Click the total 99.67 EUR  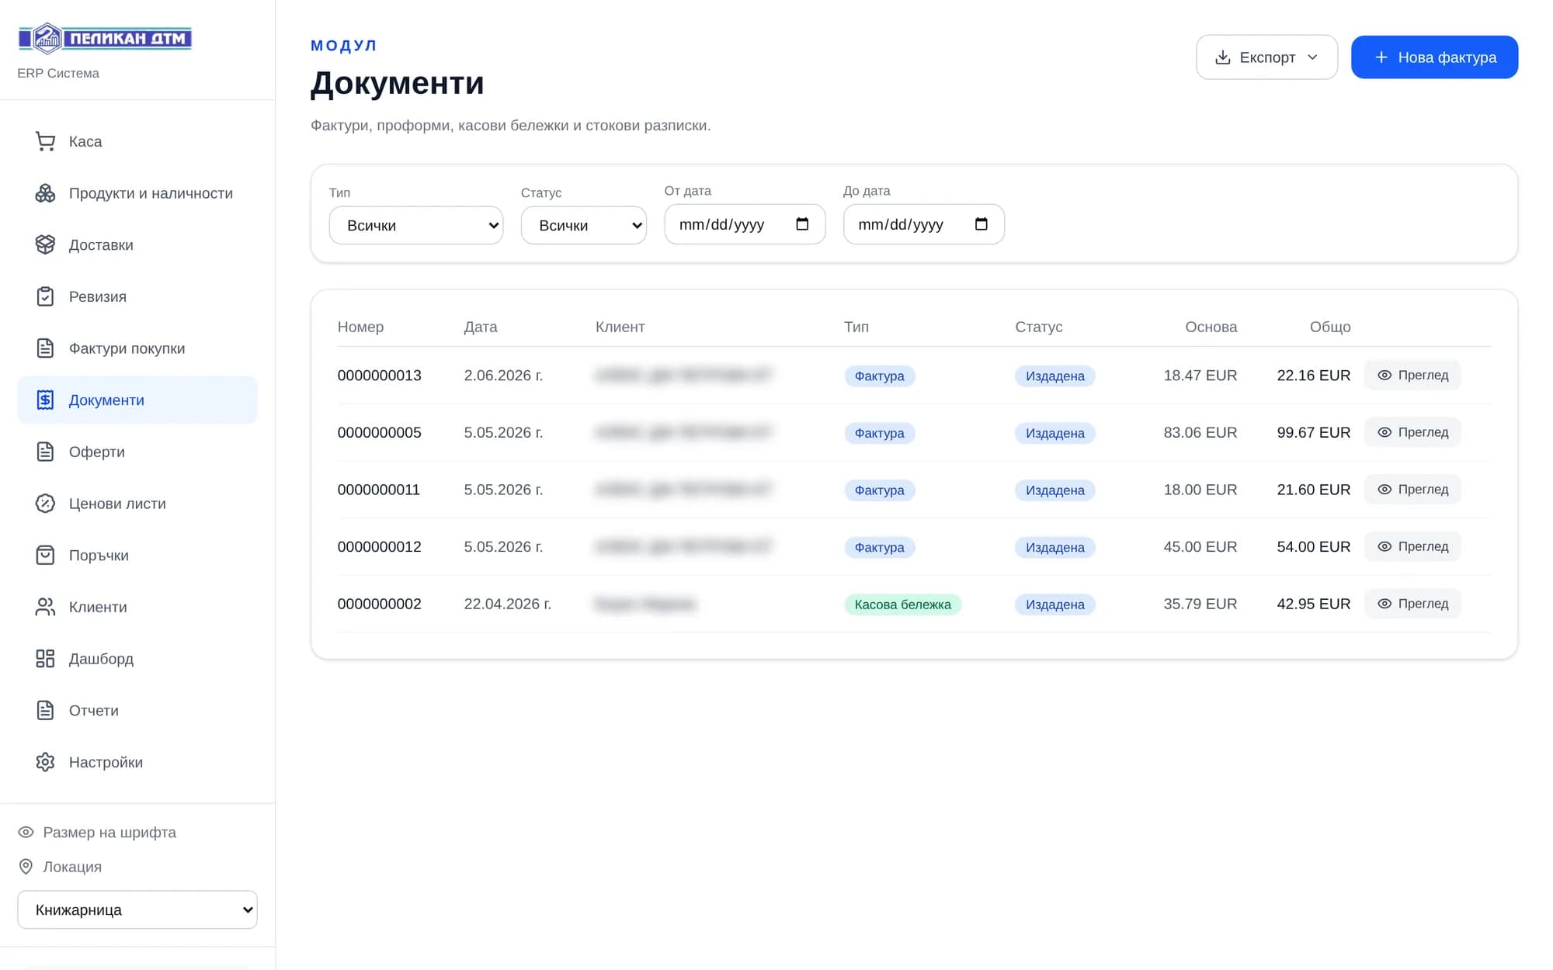tap(1313, 432)
